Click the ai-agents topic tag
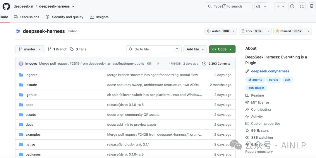Screen dimensions: 316x158 255,80
